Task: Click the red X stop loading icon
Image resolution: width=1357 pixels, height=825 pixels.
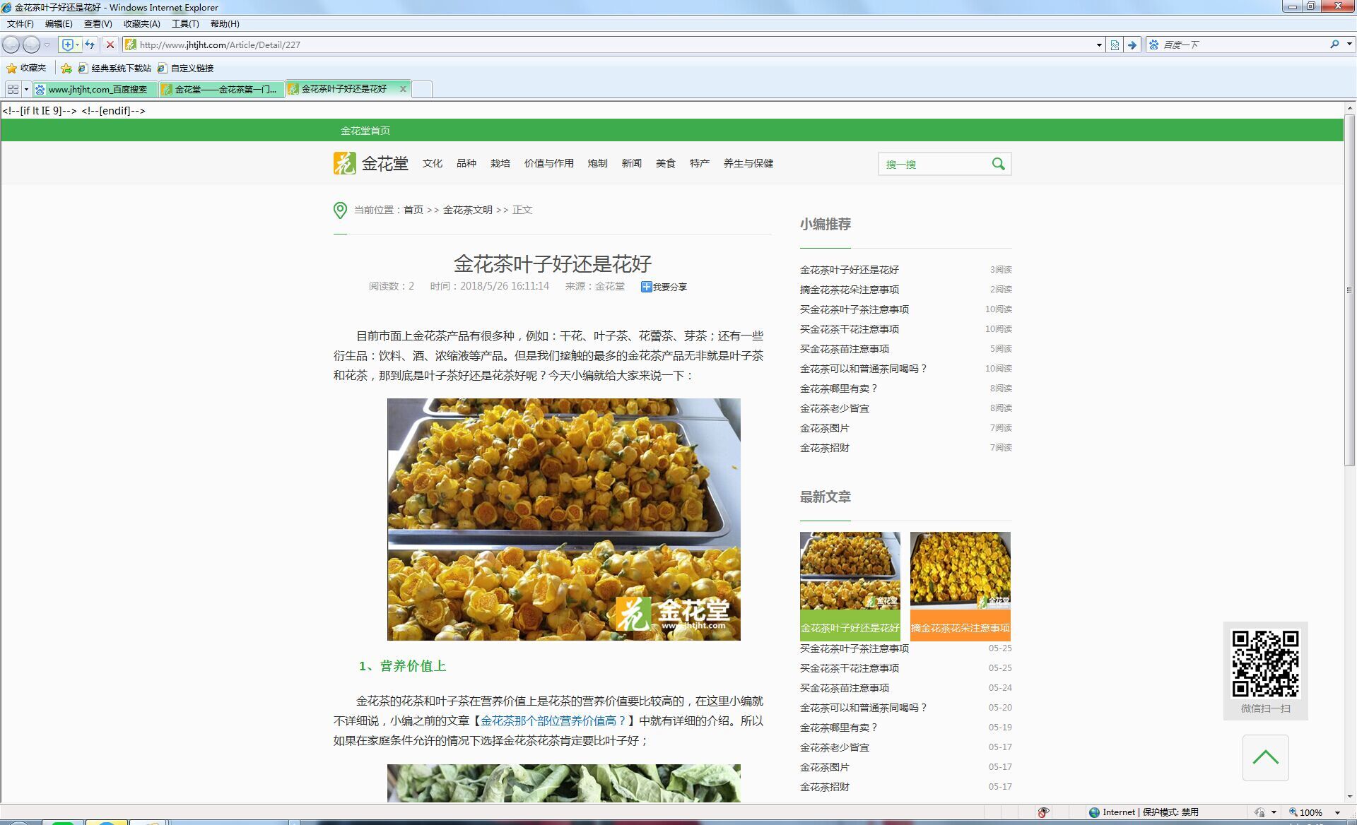Action: pyautogui.click(x=110, y=44)
